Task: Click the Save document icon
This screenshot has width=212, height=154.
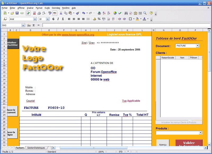Action: 17,13
